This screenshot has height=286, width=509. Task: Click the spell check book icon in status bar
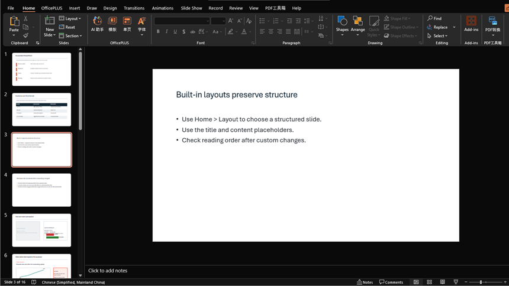pos(34,282)
